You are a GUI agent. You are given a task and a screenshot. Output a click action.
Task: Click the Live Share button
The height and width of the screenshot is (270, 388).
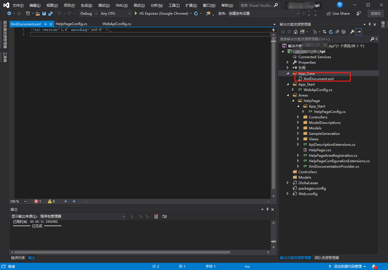coord(338,14)
